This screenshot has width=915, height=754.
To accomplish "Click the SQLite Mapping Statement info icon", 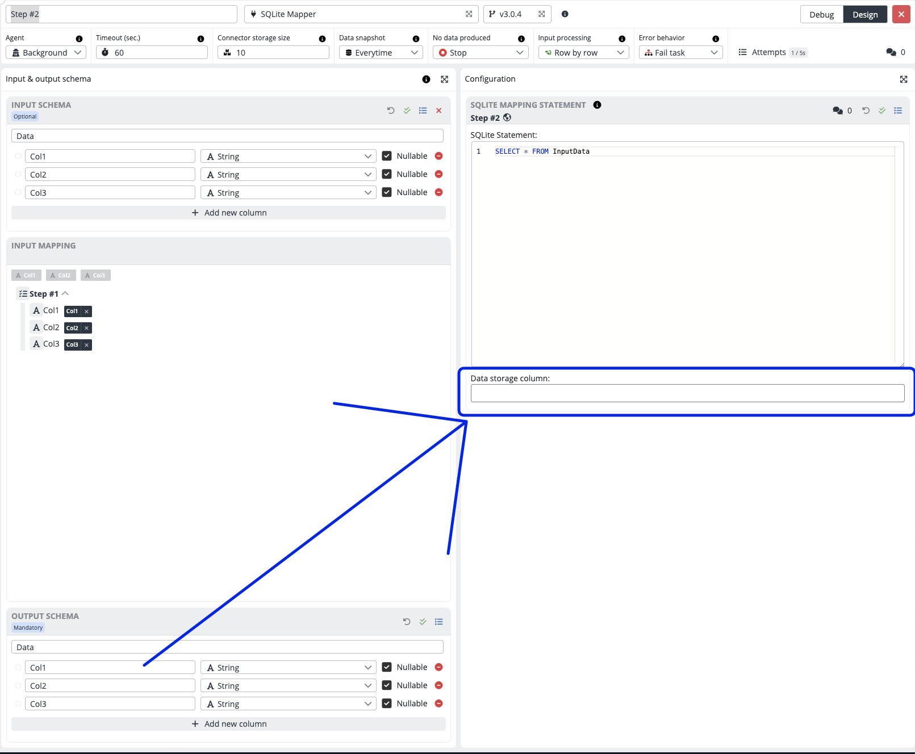I will 597,105.
